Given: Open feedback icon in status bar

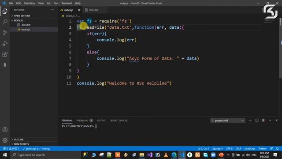Looking at the screenshot, I should pos(271,148).
